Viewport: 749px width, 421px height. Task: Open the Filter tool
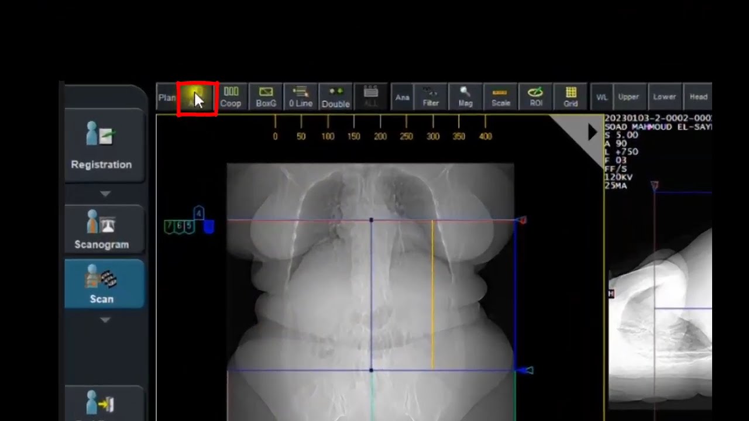pos(431,97)
